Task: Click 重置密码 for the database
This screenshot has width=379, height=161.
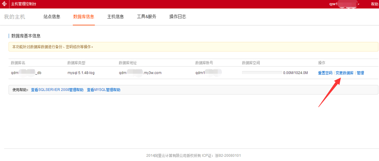Action: click(x=325, y=73)
